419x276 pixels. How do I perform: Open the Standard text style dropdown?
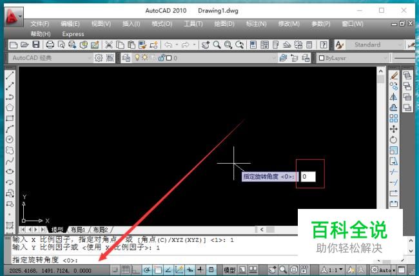point(375,44)
